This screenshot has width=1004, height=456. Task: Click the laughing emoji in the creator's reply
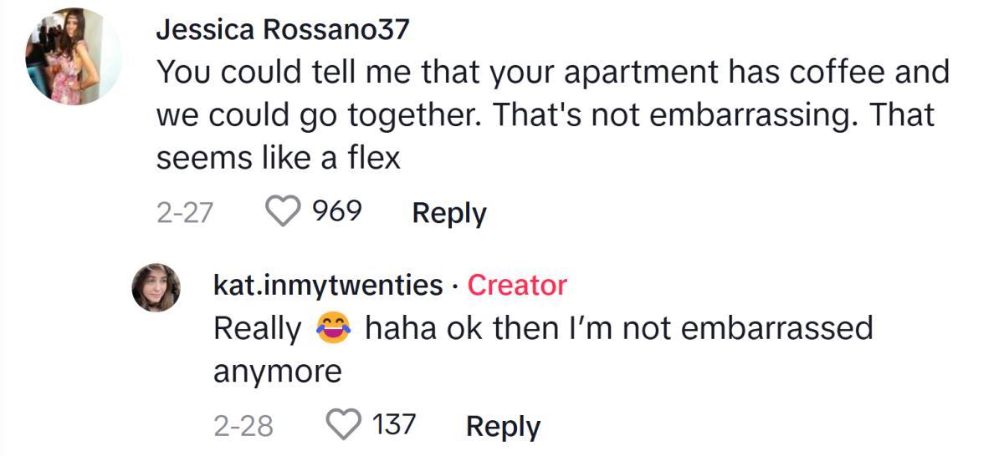pyautogui.click(x=333, y=329)
